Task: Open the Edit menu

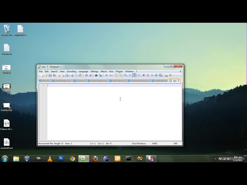Action: click(47, 71)
